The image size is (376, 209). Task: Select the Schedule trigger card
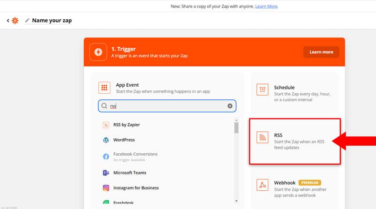click(295, 93)
